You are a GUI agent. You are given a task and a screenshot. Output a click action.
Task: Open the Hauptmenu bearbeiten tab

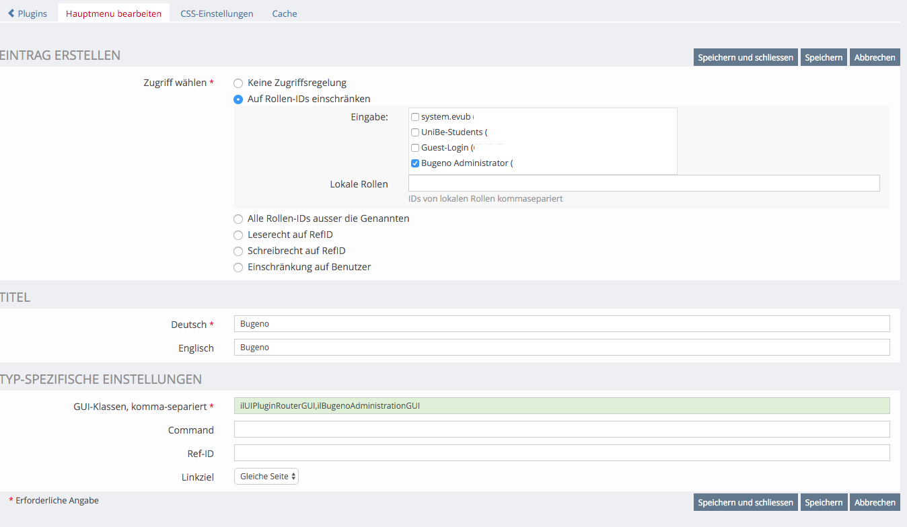[x=113, y=13]
